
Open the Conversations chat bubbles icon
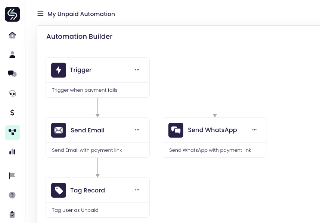12,74
